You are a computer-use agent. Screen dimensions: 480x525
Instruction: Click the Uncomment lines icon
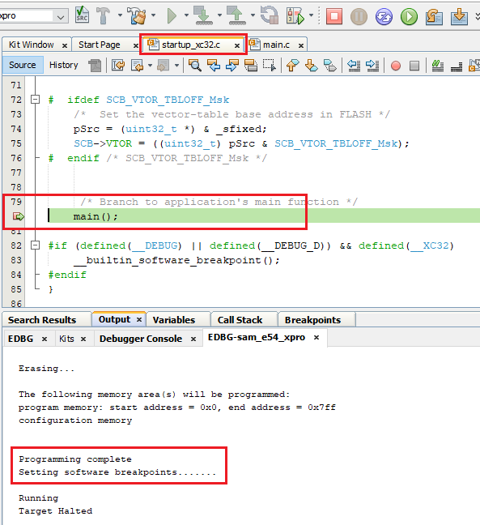(x=457, y=66)
